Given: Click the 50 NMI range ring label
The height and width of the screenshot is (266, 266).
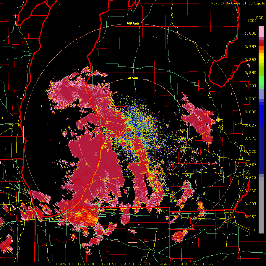Looking at the screenshot, I should click(133, 78).
